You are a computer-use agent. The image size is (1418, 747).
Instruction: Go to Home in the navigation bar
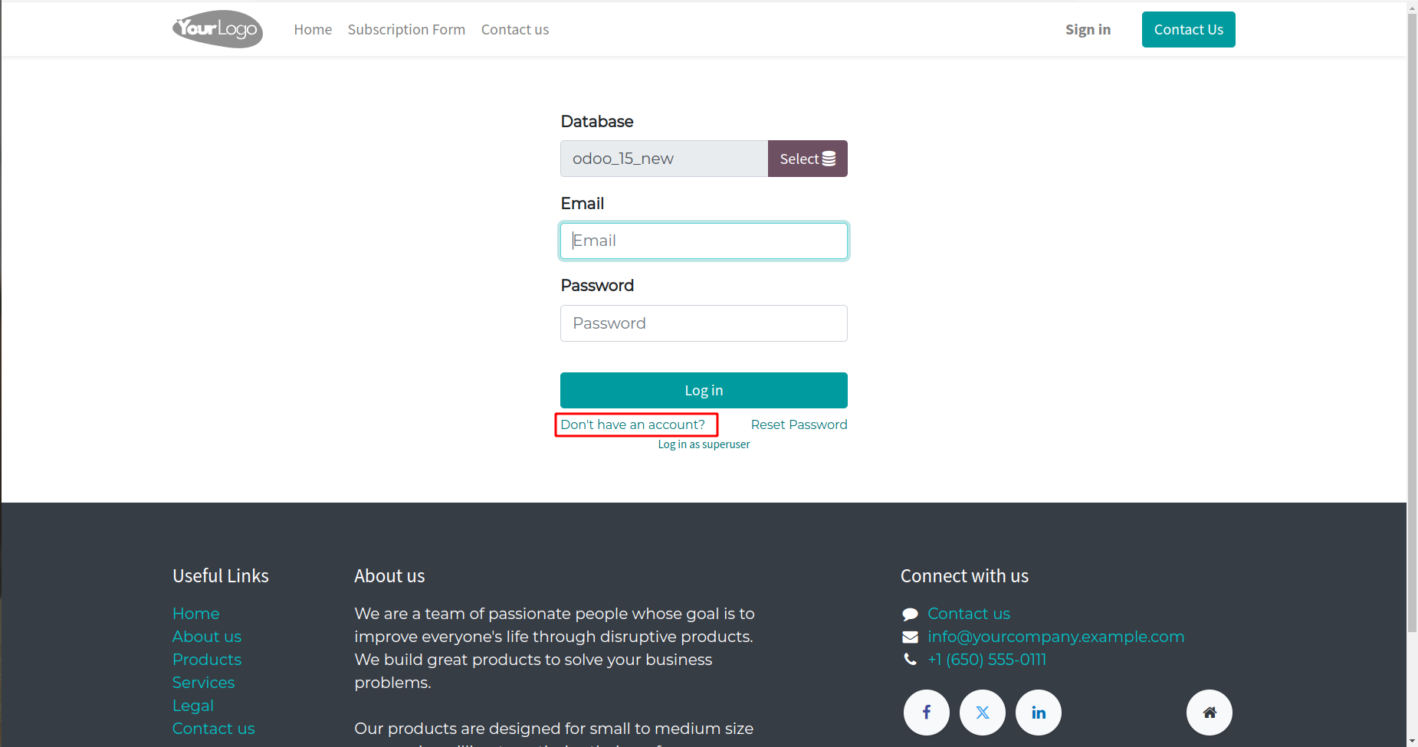point(313,29)
